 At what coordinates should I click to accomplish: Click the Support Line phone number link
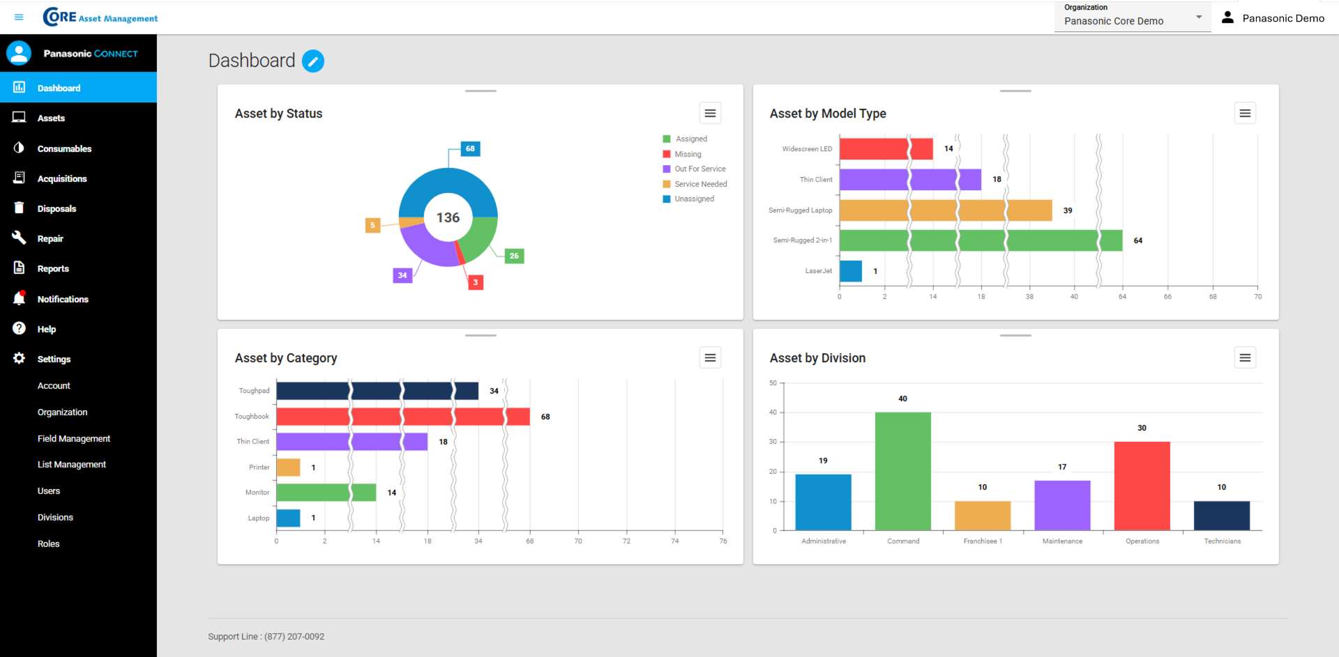(x=294, y=636)
